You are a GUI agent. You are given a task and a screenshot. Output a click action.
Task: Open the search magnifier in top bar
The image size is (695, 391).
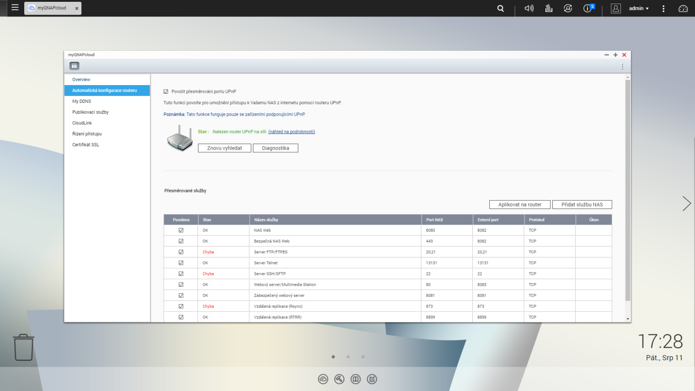tap(501, 8)
